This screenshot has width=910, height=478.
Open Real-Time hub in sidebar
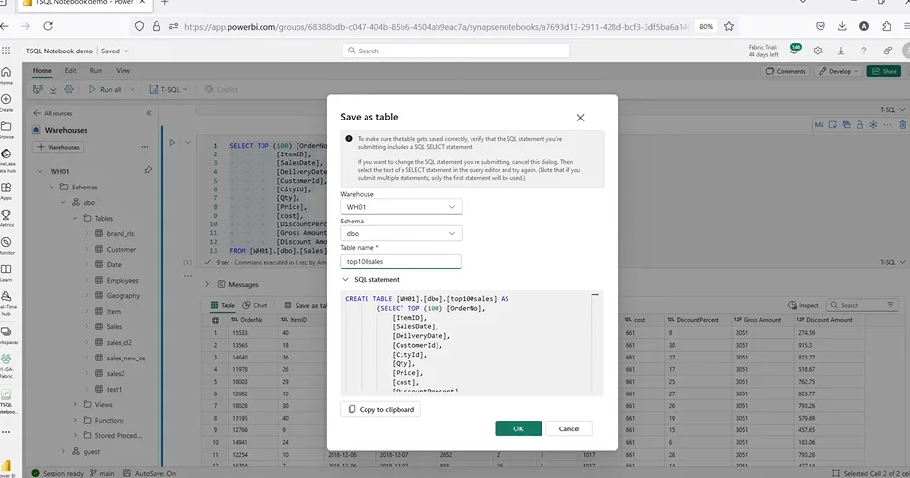pyautogui.click(x=6, y=302)
